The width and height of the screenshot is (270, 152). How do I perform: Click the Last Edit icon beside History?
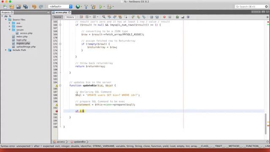pyautogui.click(x=81, y=17)
